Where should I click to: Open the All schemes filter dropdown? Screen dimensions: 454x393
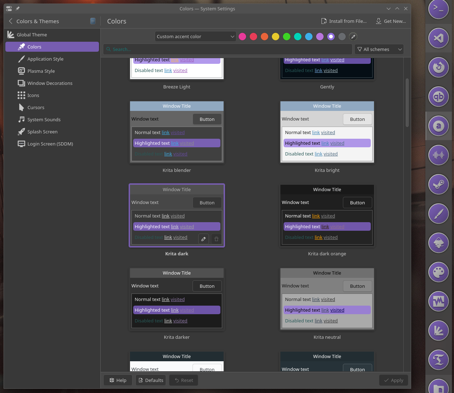click(379, 49)
